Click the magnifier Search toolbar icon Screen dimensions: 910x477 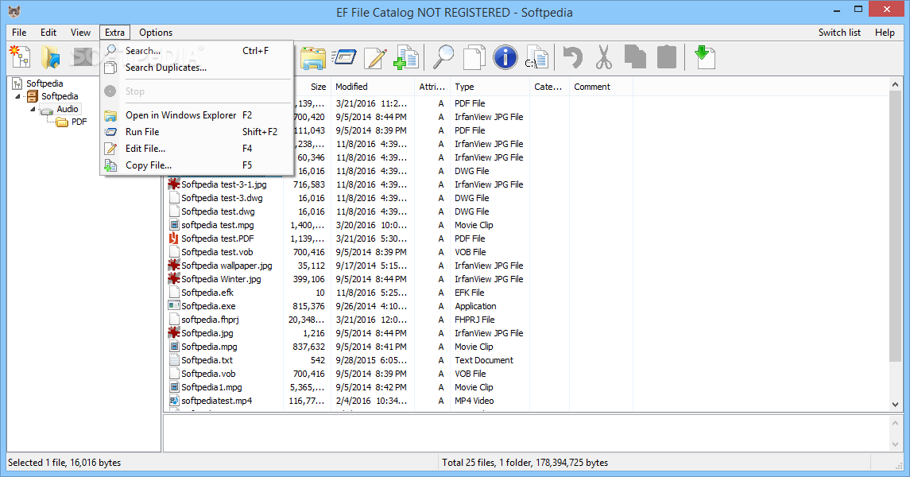tap(443, 57)
